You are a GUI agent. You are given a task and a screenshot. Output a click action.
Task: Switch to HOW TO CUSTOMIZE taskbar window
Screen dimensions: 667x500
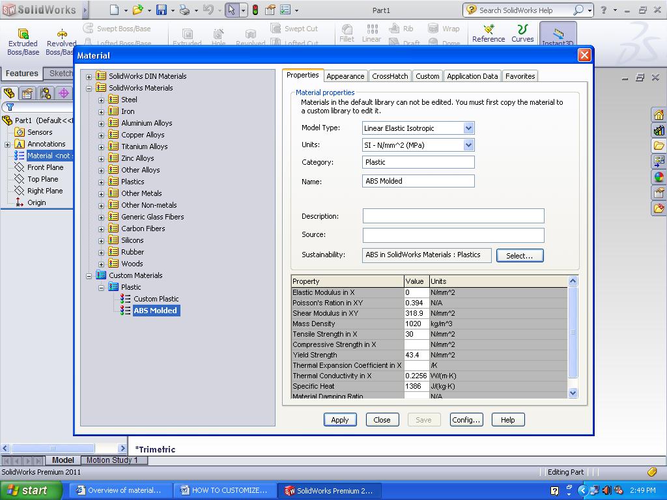225,490
